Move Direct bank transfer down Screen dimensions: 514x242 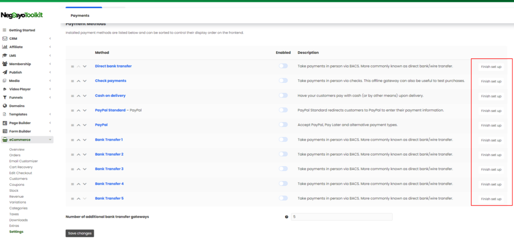click(84, 66)
